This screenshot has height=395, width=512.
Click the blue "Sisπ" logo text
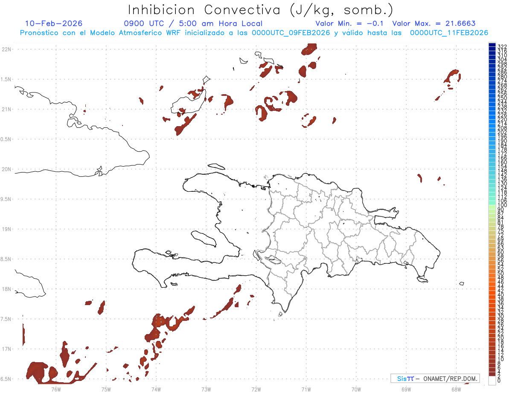(x=405, y=378)
